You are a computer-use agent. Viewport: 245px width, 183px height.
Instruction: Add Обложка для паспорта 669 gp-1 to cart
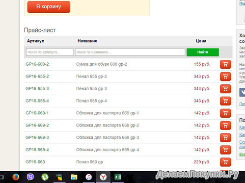pyautogui.click(x=225, y=113)
